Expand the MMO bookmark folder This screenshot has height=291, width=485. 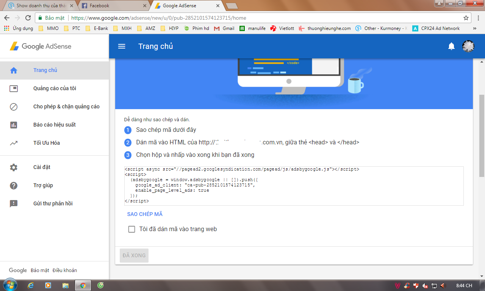click(x=49, y=28)
